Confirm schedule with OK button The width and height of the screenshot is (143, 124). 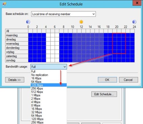(x=107, y=80)
